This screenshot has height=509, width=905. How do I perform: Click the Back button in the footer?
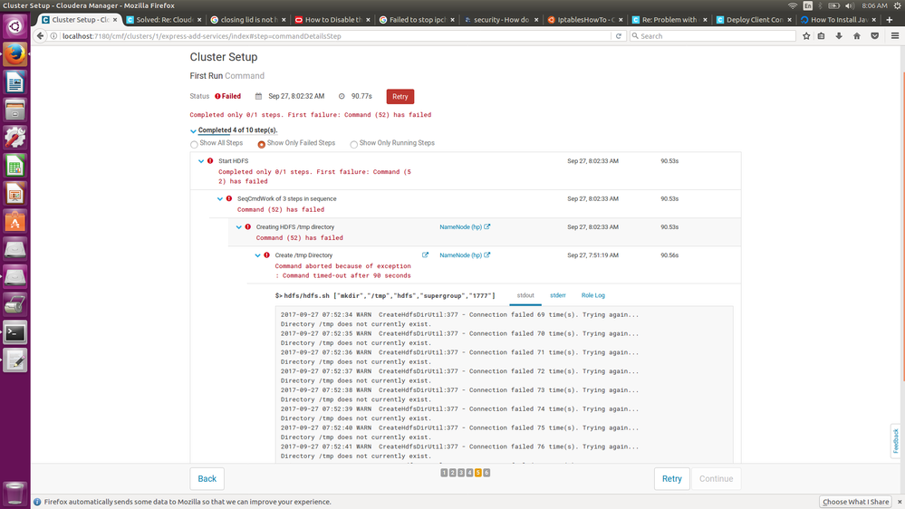207,479
